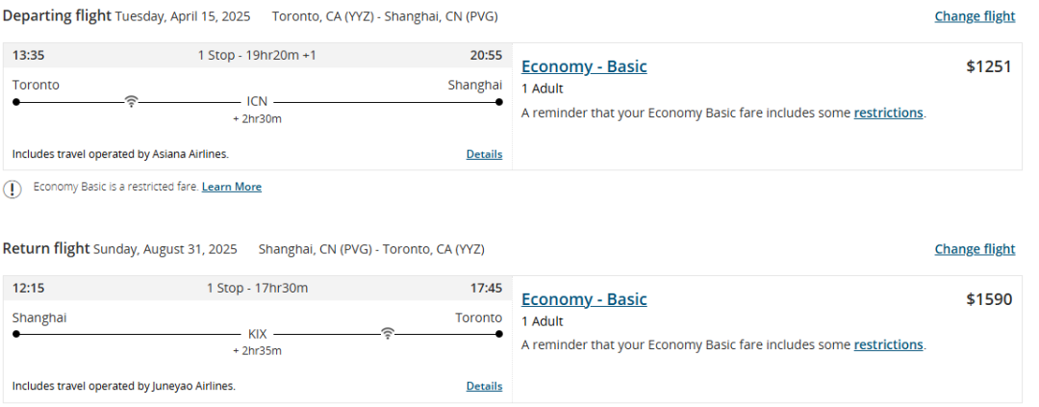Open the Economy - Basic link priced $1590

584,299
